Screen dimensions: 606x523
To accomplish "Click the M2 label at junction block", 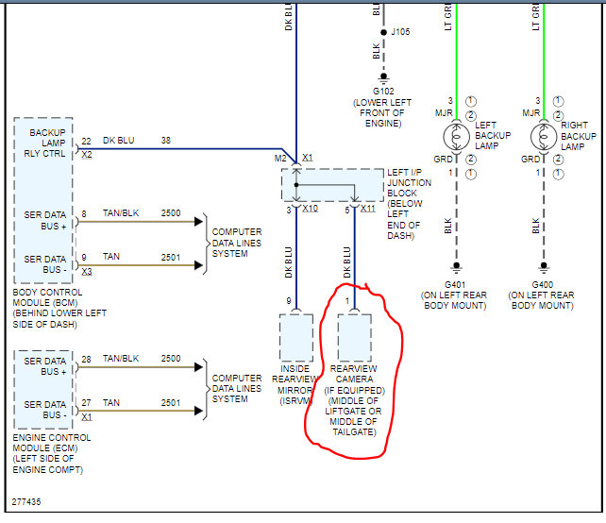I will click(x=280, y=158).
